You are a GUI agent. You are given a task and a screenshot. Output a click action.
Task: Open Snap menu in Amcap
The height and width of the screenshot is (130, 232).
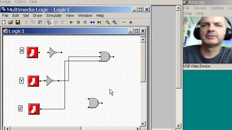click(188, 13)
